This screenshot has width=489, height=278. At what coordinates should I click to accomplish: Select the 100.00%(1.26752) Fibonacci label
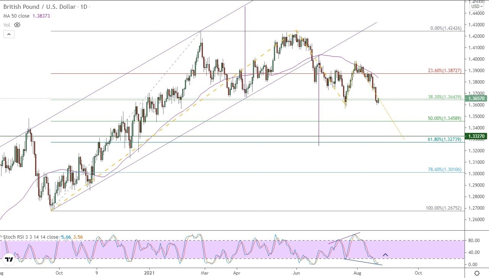coord(444,208)
